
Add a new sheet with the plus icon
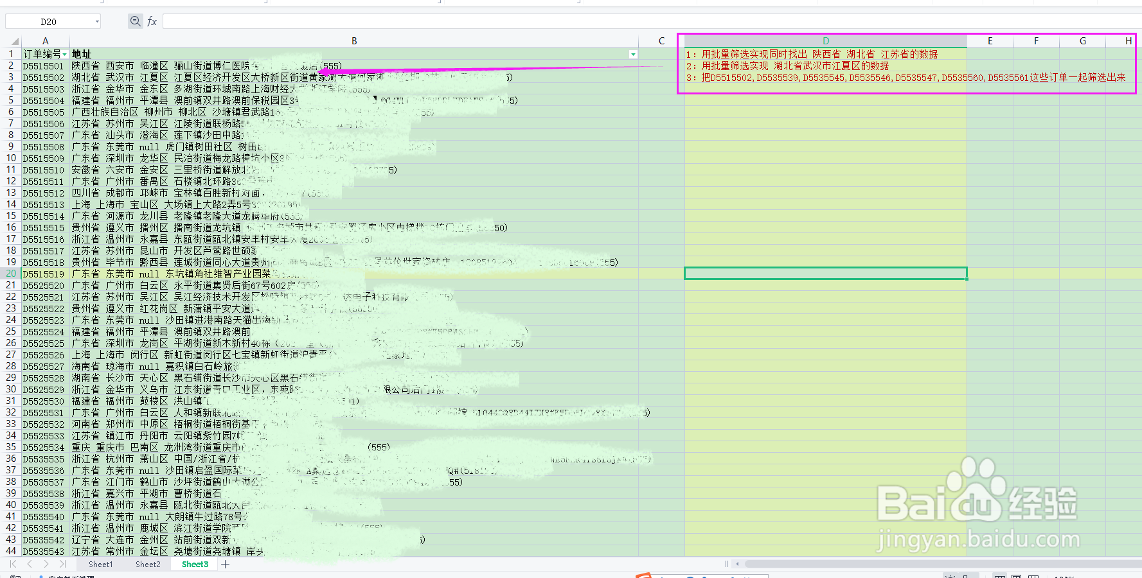tap(226, 564)
